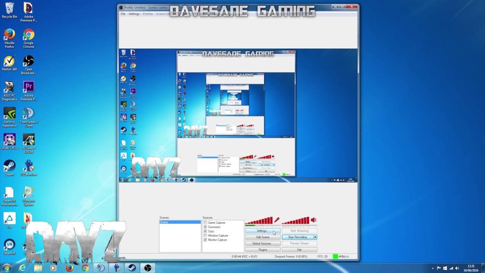Viewport: 485px width, 273px height.
Task: Select the SteamVR Performance desktop icon
Action: [9, 196]
